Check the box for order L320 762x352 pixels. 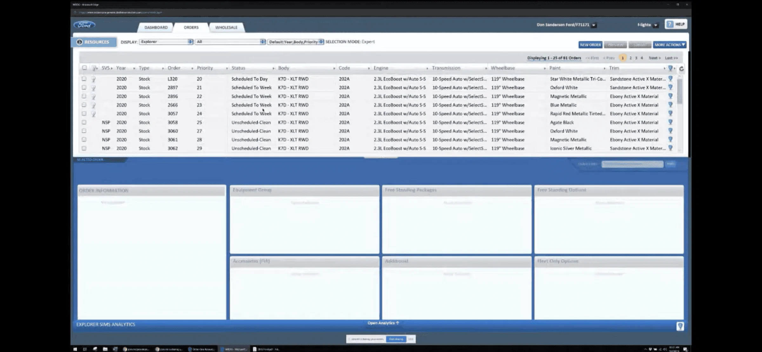point(84,79)
